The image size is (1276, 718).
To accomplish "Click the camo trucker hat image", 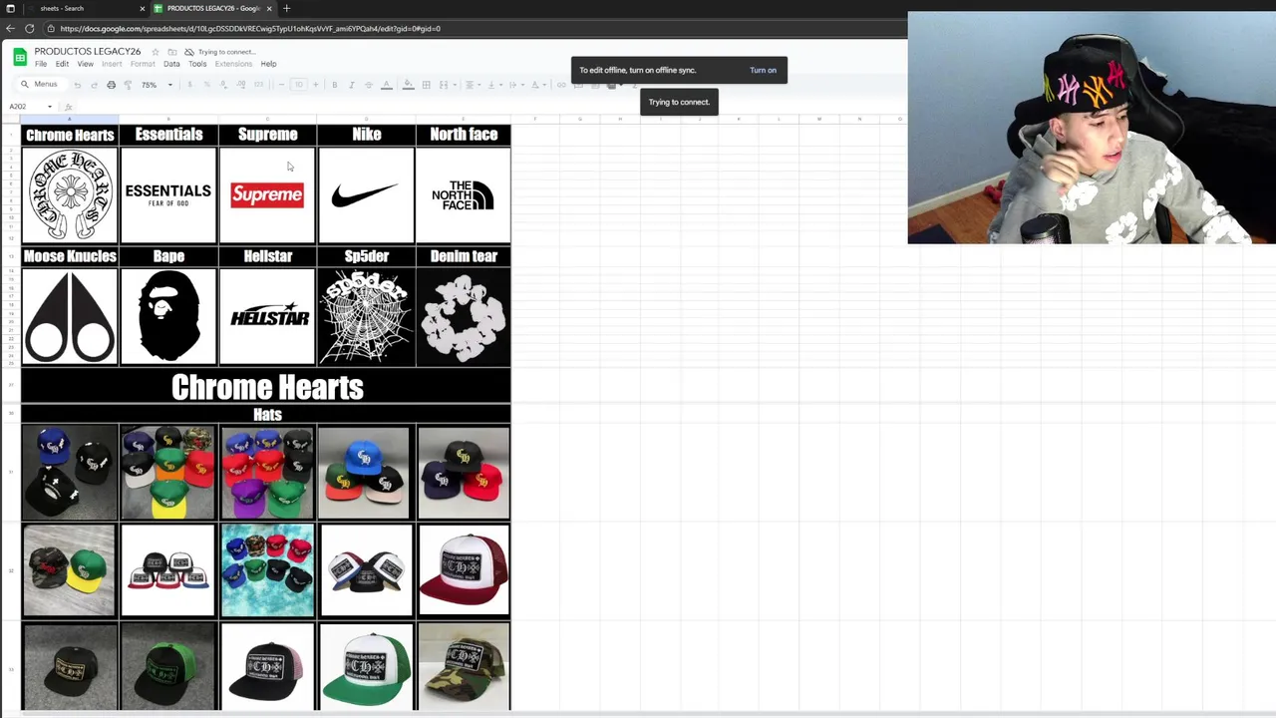I will pos(464,666).
